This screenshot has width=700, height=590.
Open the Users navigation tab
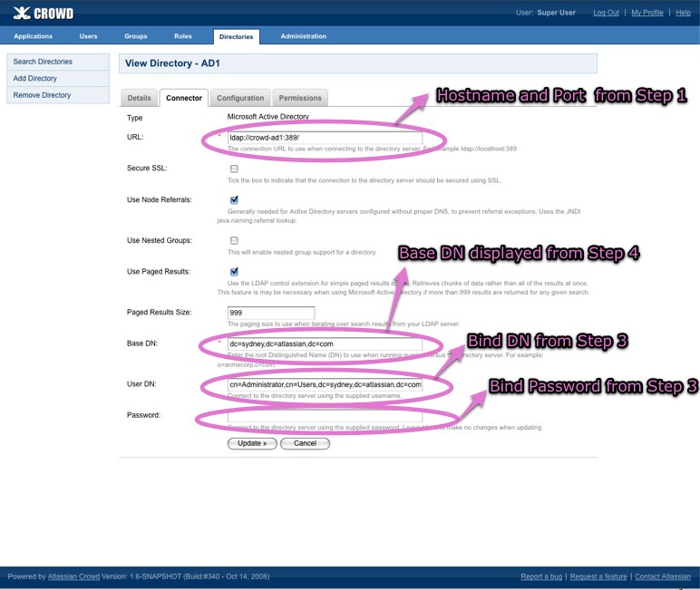pos(89,36)
